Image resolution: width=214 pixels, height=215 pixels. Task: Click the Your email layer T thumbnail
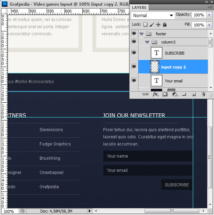(x=157, y=81)
